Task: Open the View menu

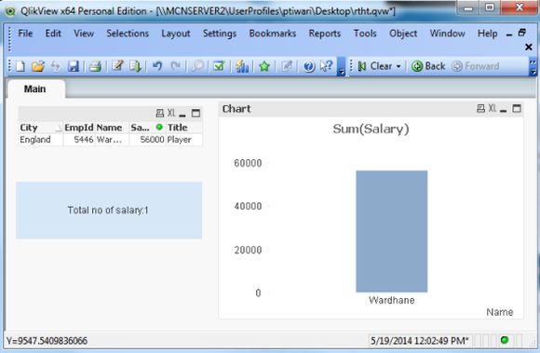Action: [84, 34]
